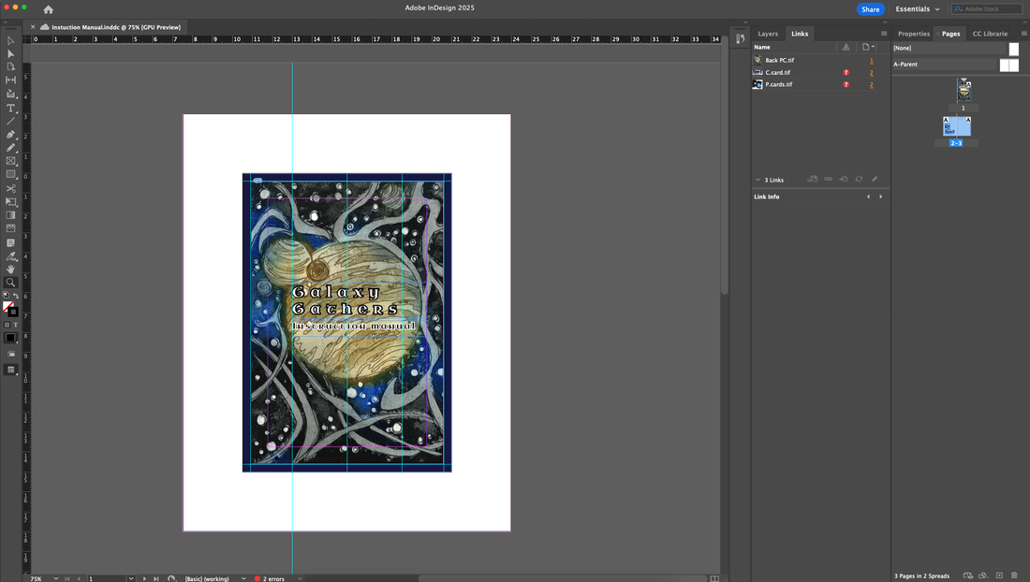Select the Rectangle Frame tool
This screenshot has width=1030, height=582.
(10, 161)
